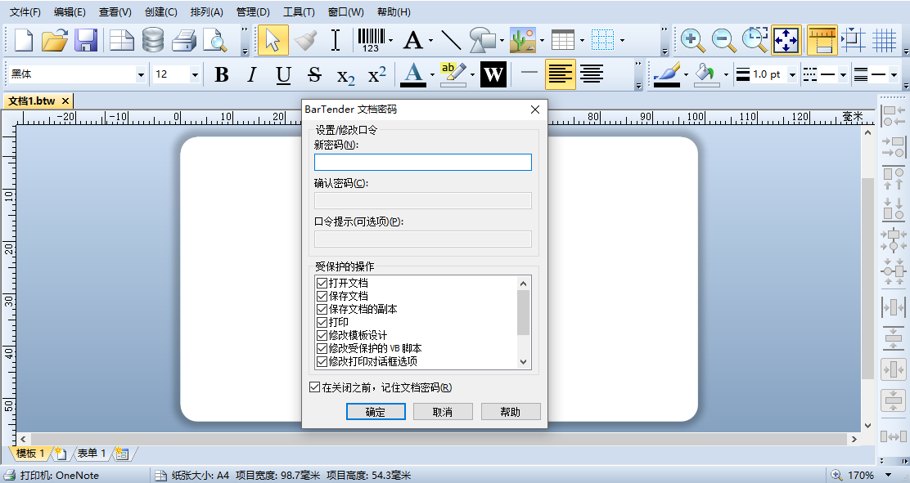
Task: Expand the text tool dropdown arrow
Action: 430,41
